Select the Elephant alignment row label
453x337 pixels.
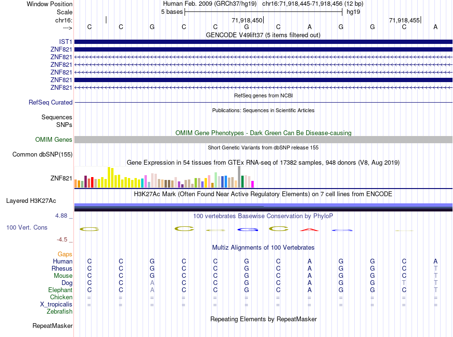(x=61, y=290)
